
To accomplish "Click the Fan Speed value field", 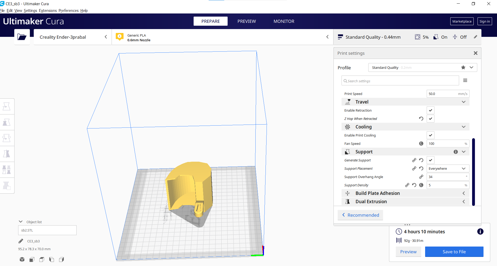I will point(448,144).
